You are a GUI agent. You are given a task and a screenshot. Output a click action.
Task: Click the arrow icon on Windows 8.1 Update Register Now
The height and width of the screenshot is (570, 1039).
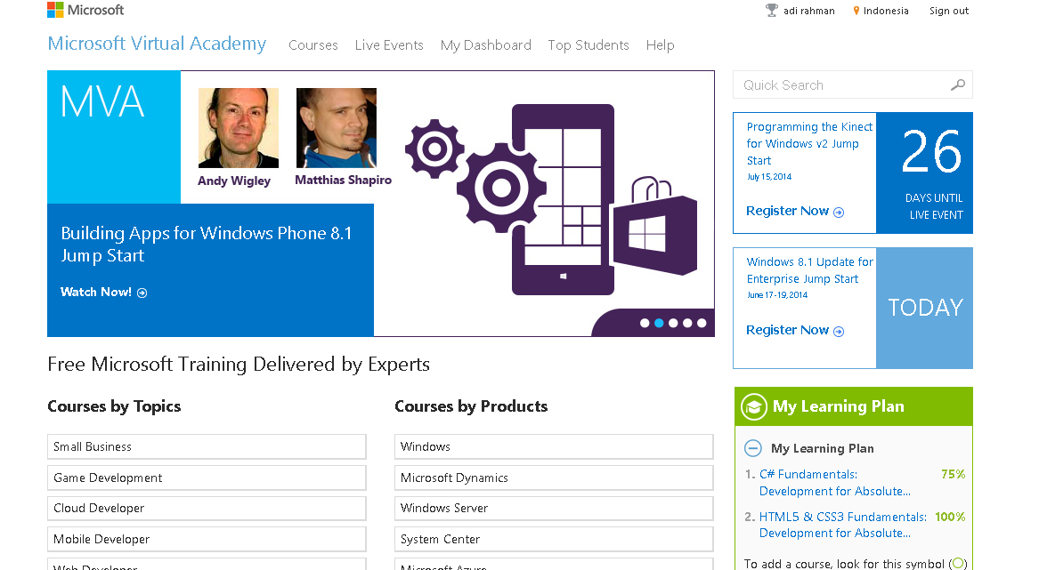pyautogui.click(x=838, y=331)
